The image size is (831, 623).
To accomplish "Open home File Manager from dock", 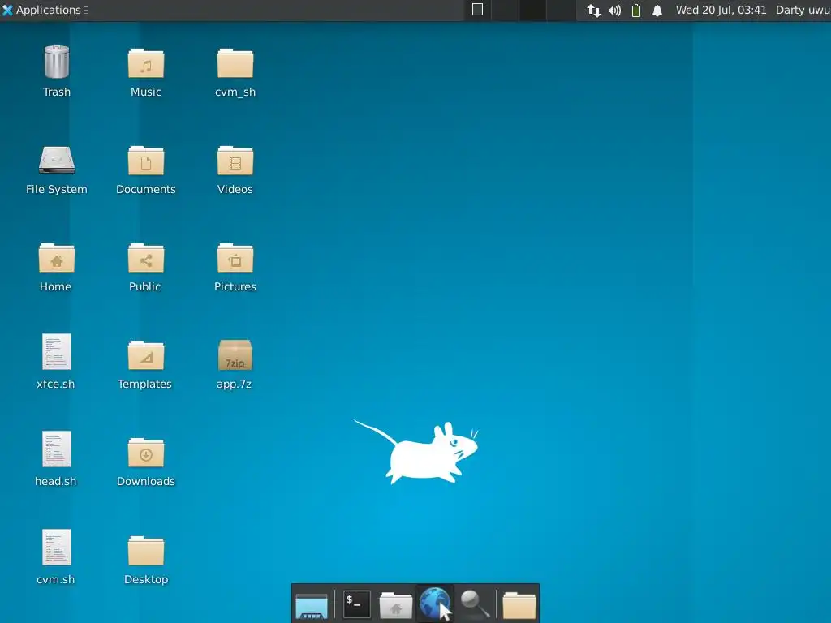I will pyautogui.click(x=396, y=605).
